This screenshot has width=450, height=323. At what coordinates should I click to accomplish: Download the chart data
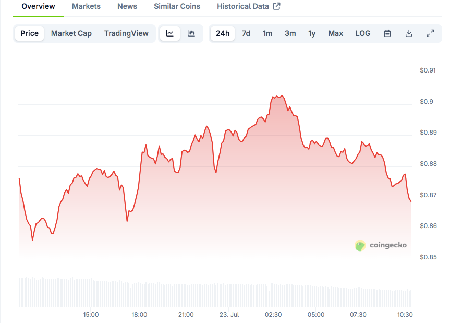click(409, 33)
